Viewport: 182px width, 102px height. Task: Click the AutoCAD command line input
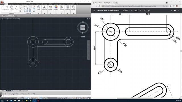coord(46,96)
